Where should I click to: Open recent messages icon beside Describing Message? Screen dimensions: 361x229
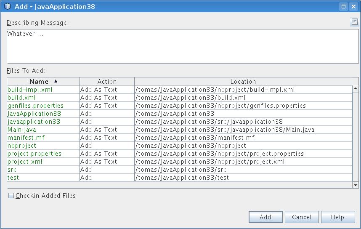point(354,22)
